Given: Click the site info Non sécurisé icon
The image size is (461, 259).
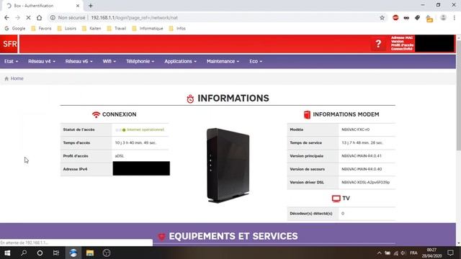Looking at the screenshot, I should pyautogui.click(x=53, y=17).
